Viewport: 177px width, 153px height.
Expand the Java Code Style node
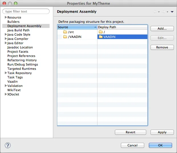[6, 34]
